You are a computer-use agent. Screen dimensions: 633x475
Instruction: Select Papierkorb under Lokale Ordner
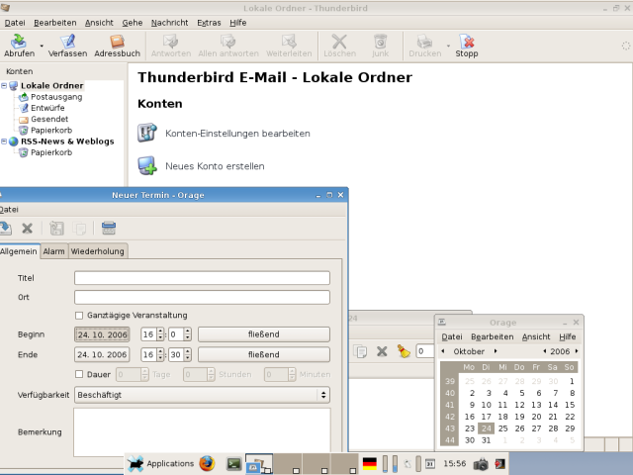(51, 130)
